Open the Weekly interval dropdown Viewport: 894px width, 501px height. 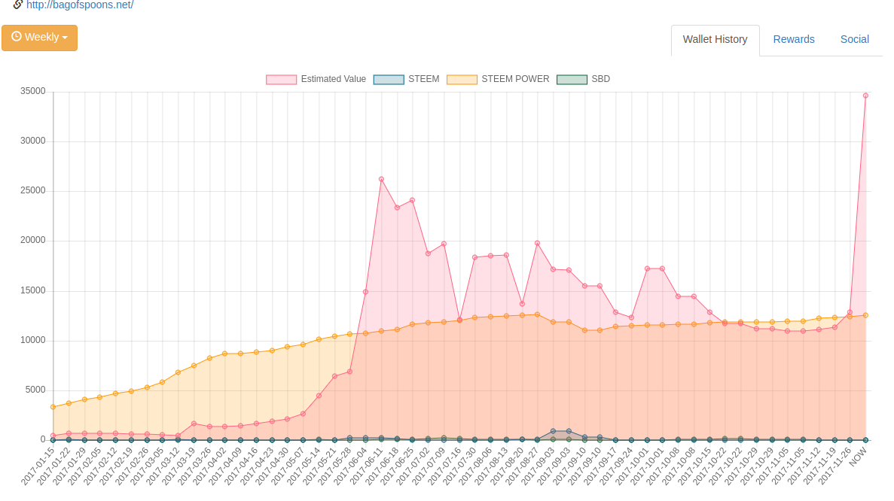(39, 38)
